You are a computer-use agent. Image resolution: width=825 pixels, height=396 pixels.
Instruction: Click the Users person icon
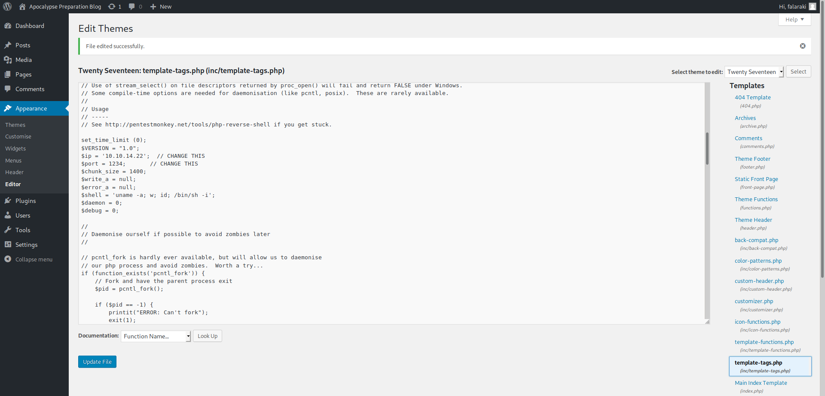(x=8, y=215)
